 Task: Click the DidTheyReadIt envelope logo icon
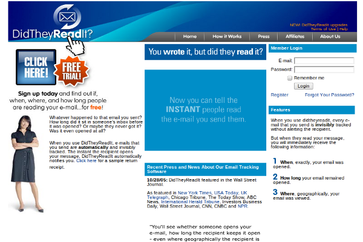tap(67, 17)
